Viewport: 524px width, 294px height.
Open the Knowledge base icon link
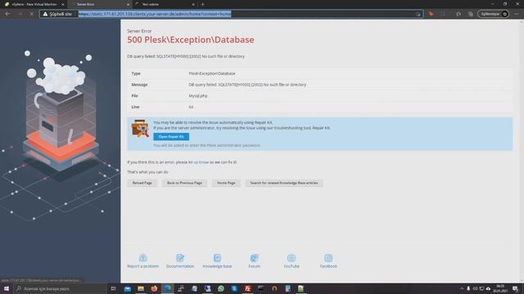(x=217, y=258)
